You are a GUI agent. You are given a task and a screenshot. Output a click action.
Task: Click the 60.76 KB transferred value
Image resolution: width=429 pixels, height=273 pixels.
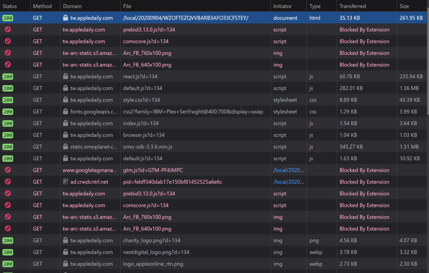pyautogui.click(x=349, y=76)
